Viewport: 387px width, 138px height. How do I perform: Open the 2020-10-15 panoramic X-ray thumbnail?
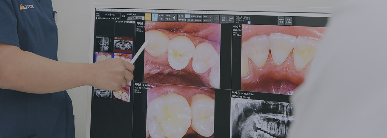(x=123, y=44)
